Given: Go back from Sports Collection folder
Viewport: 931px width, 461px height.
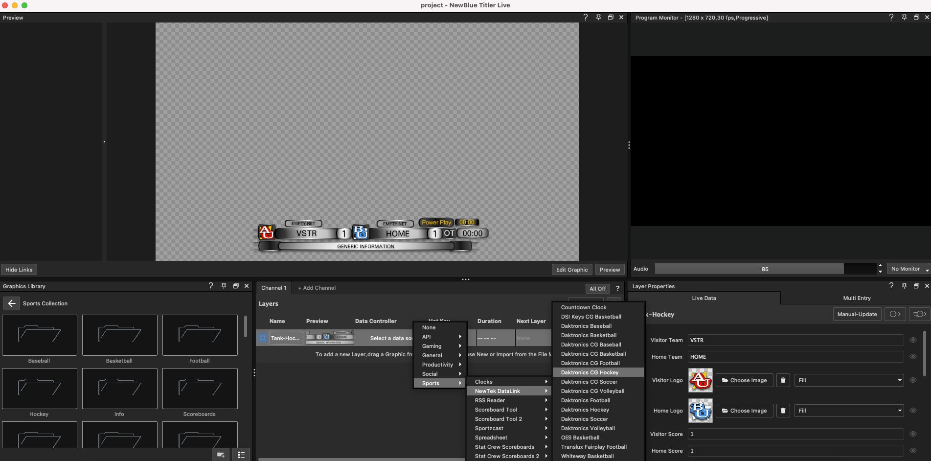Looking at the screenshot, I should (12, 303).
